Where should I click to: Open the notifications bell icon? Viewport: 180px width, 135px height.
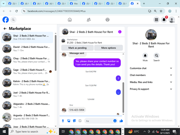click(164, 19)
